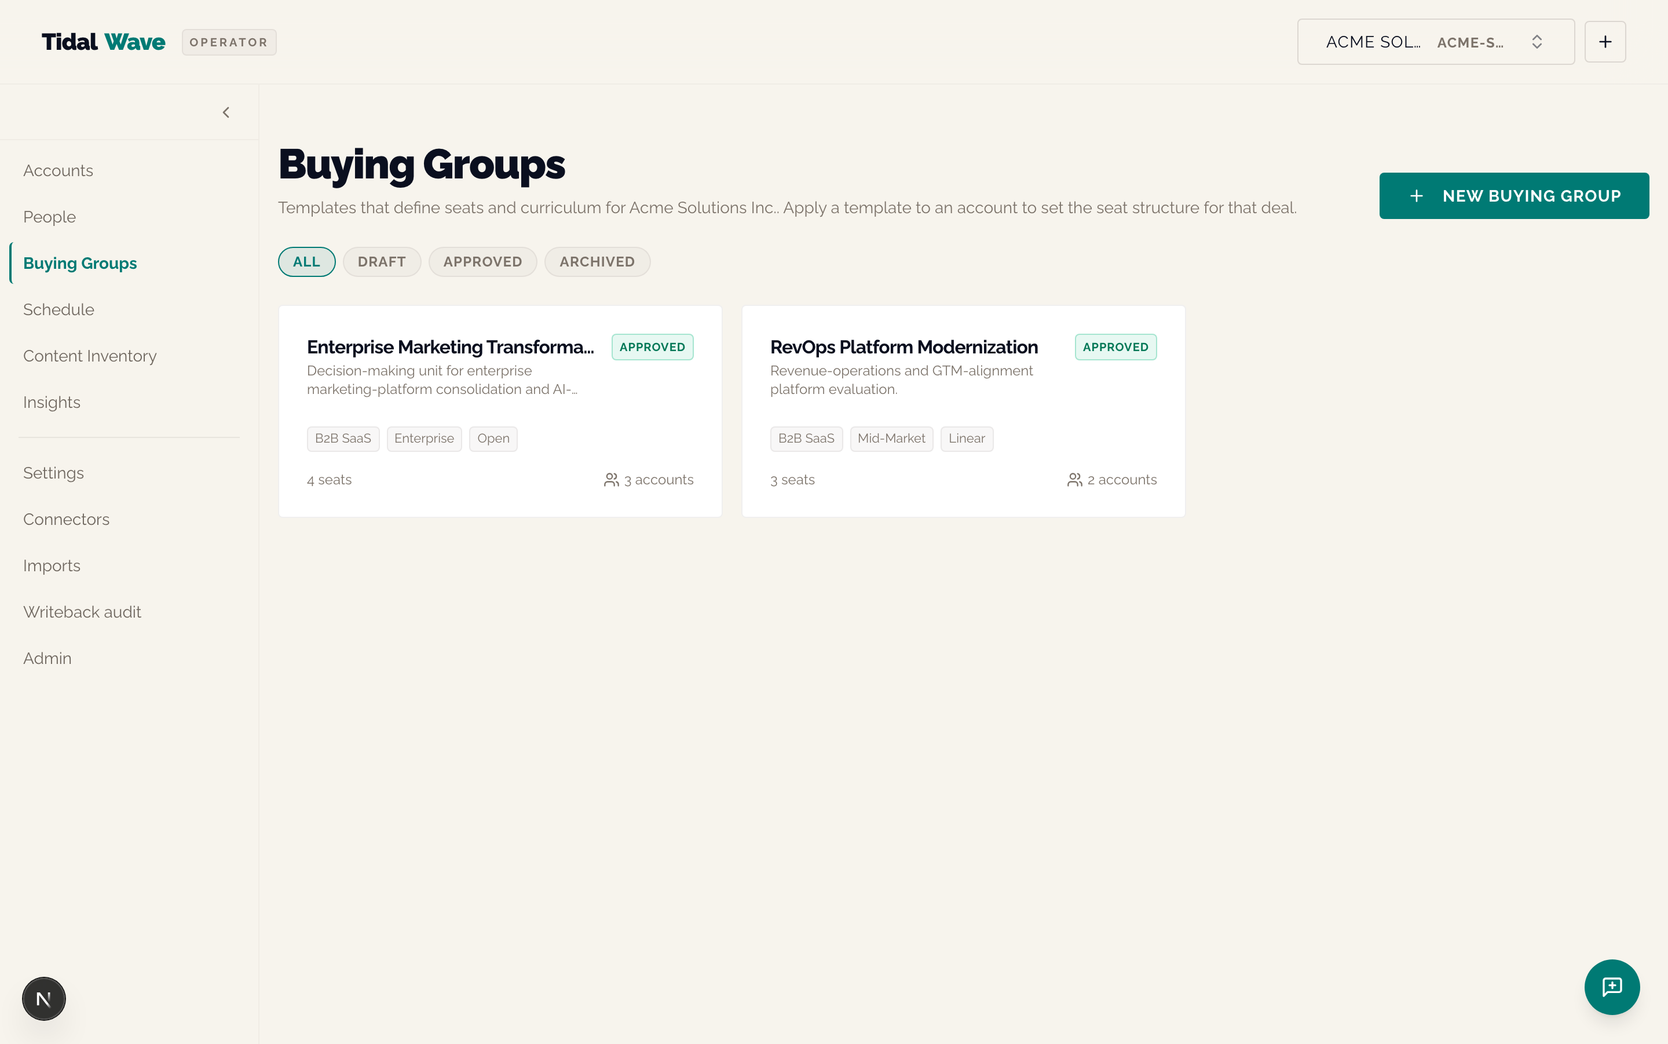
Task: Click the Mid-Market tag
Action: tap(891, 439)
